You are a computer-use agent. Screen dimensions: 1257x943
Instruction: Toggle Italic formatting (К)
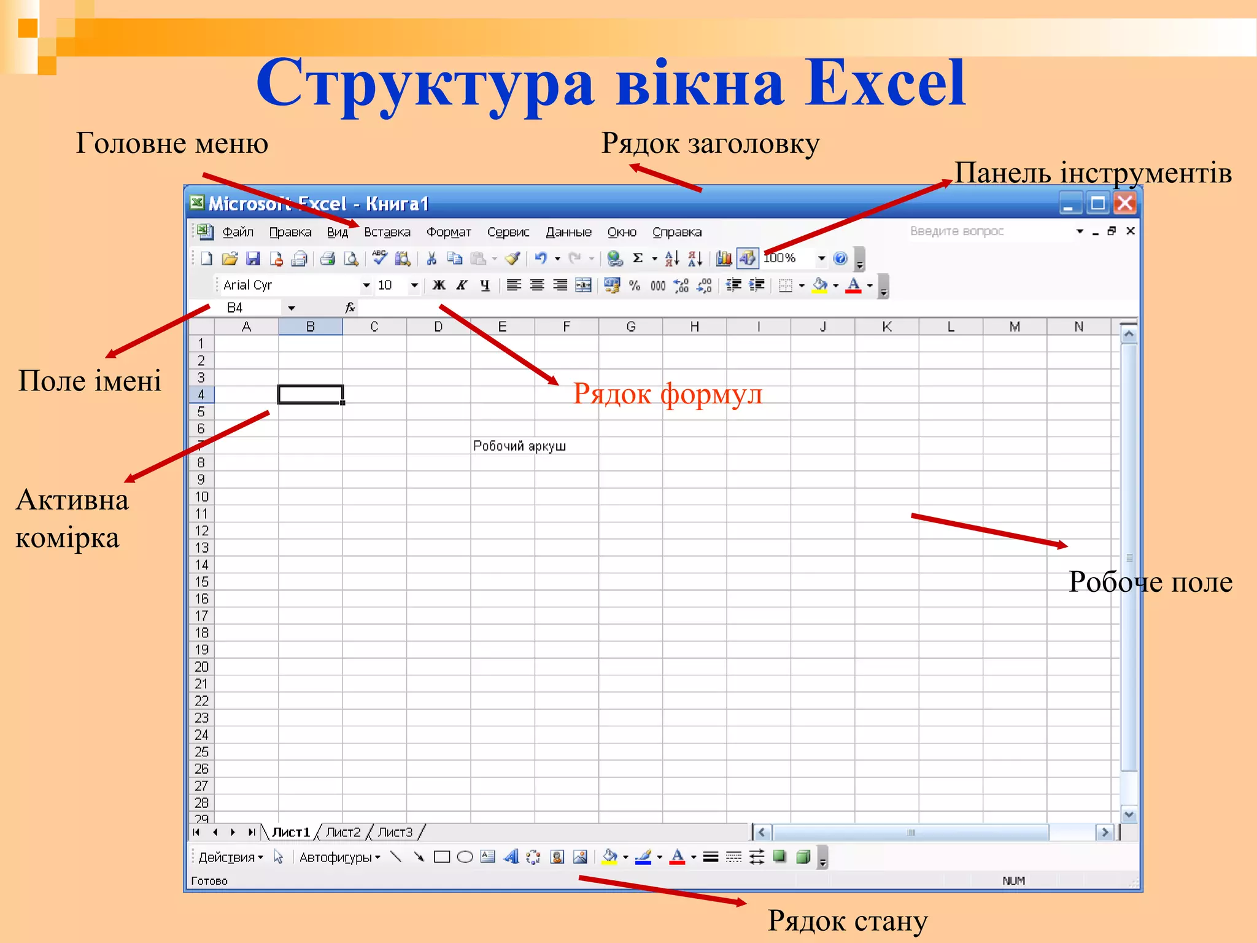coord(462,285)
